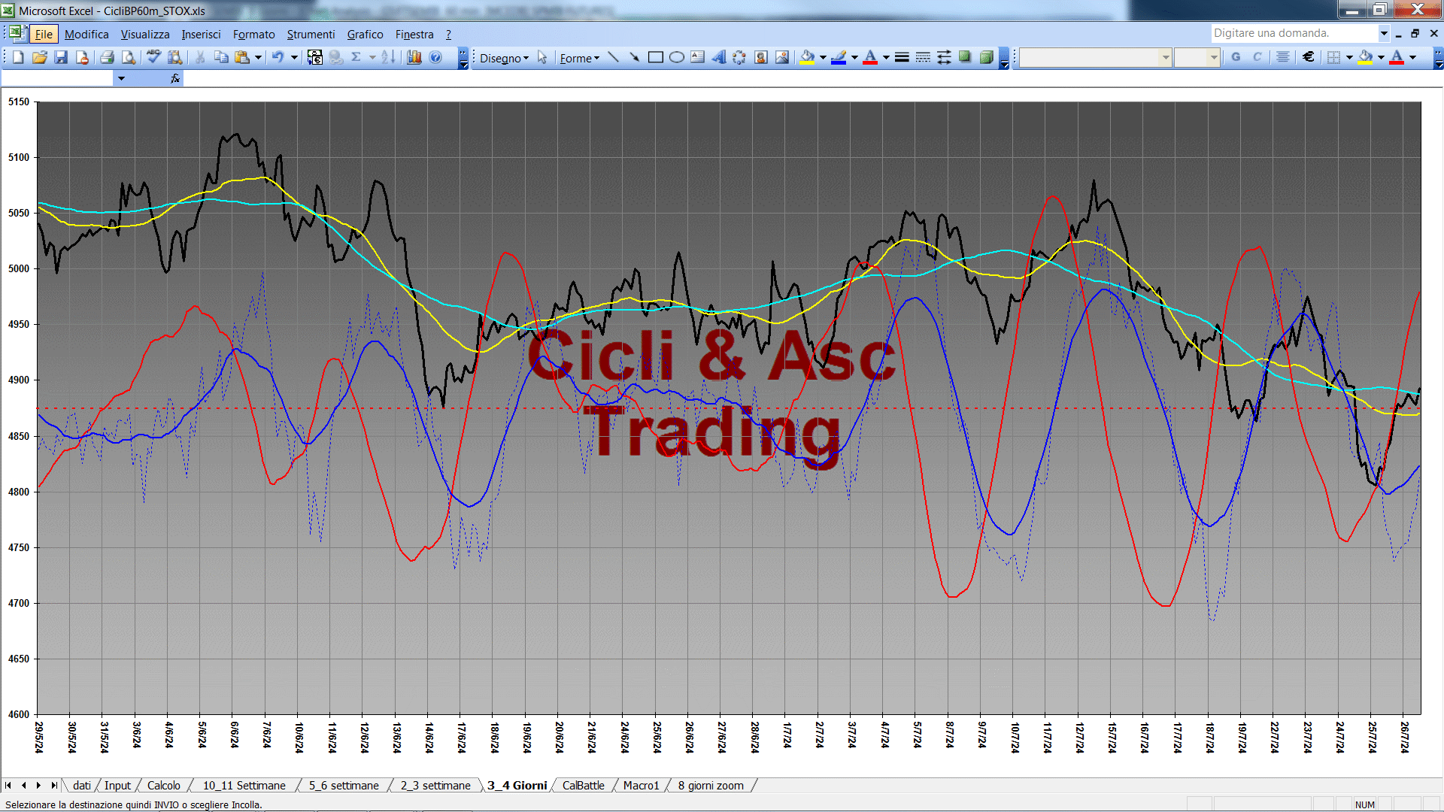Launch the Chart Wizard icon
This screenshot has width=1444, height=812.
(414, 58)
